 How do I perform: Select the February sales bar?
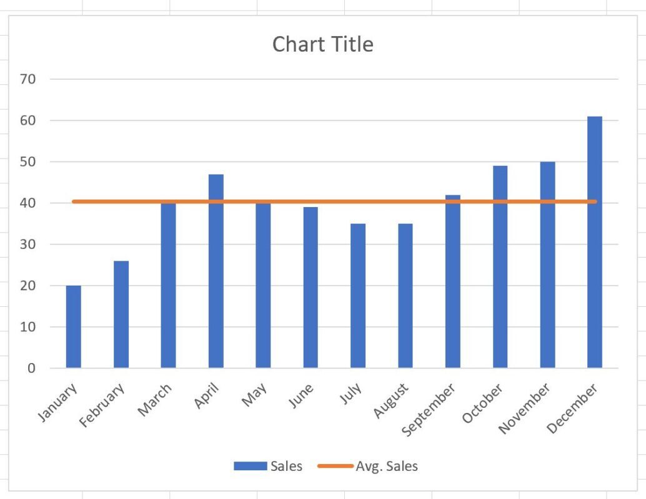121,314
